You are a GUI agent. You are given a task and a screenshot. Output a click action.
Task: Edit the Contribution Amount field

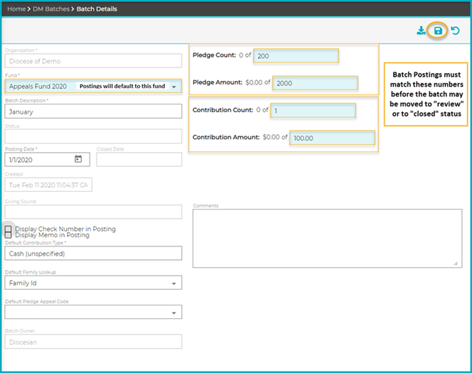(x=333, y=138)
